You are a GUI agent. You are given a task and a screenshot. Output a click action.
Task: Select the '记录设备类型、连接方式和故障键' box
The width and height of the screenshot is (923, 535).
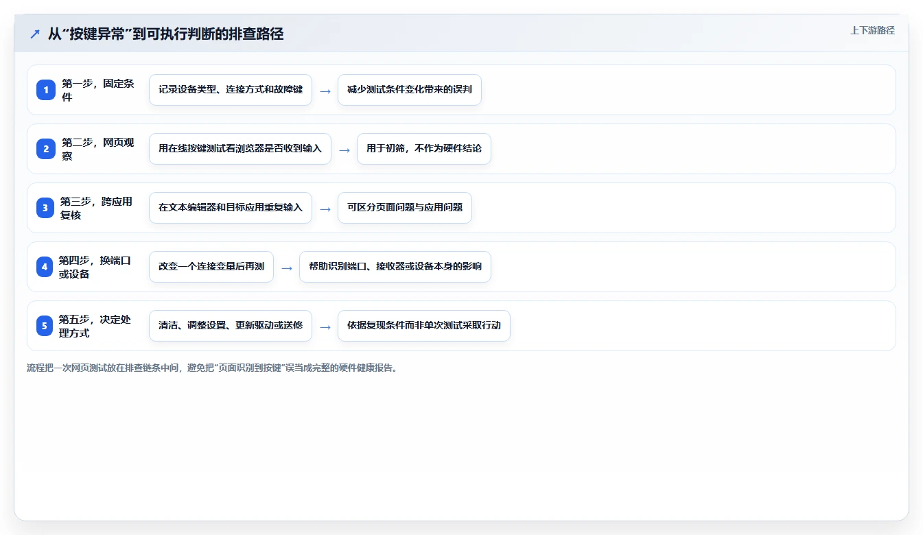pyautogui.click(x=231, y=90)
